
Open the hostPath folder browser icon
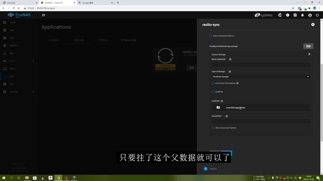tap(218, 107)
